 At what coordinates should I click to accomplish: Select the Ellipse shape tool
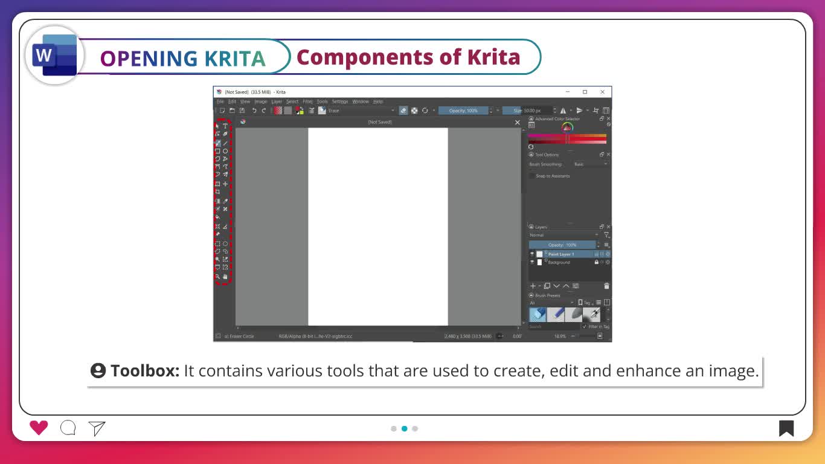[x=225, y=151]
